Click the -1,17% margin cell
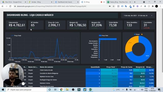This screenshot has width=163, height=92. pyautogui.click(x=150, y=77)
